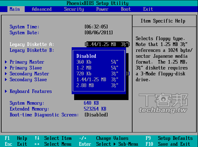Select 360 Kb 5¼" floppy option
This screenshot has width=198, height=147.
tap(97, 62)
